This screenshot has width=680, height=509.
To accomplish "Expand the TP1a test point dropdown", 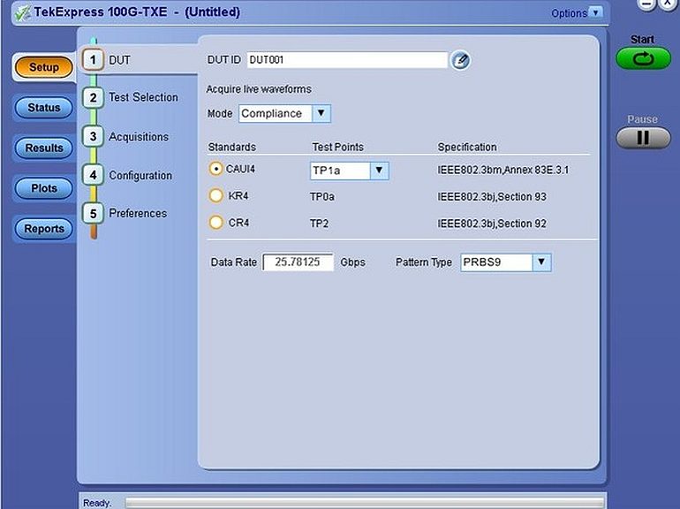I will pos(379,171).
